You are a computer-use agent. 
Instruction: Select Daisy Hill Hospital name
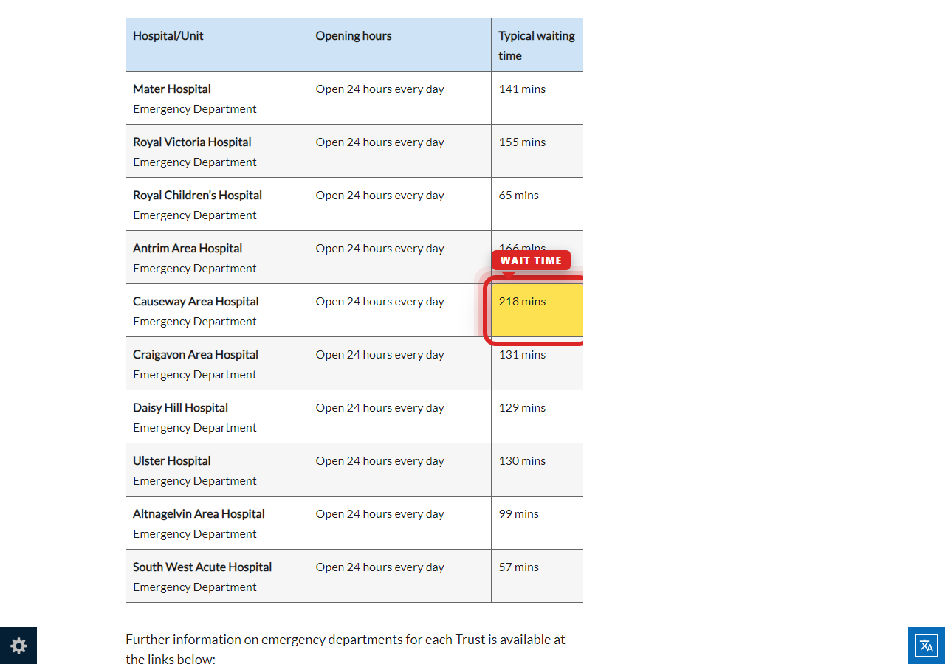tap(180, 407)
